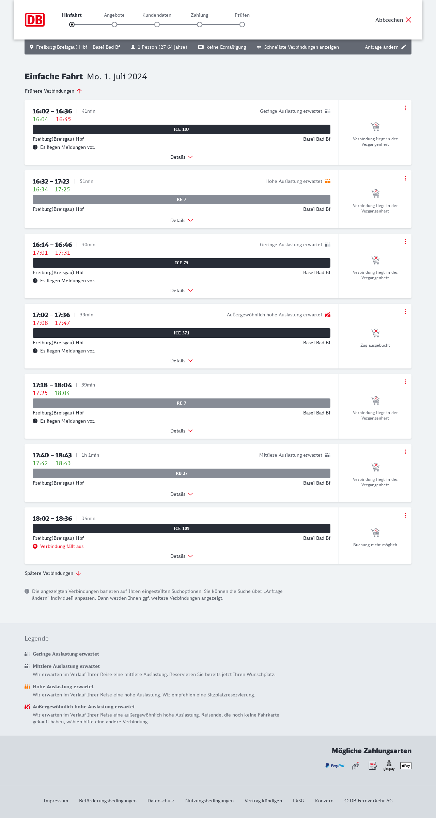Click the red cancellation icon for ICE 109
This screenshot has width=436, height=818.
pyautogui.click(x=35, y=546)
